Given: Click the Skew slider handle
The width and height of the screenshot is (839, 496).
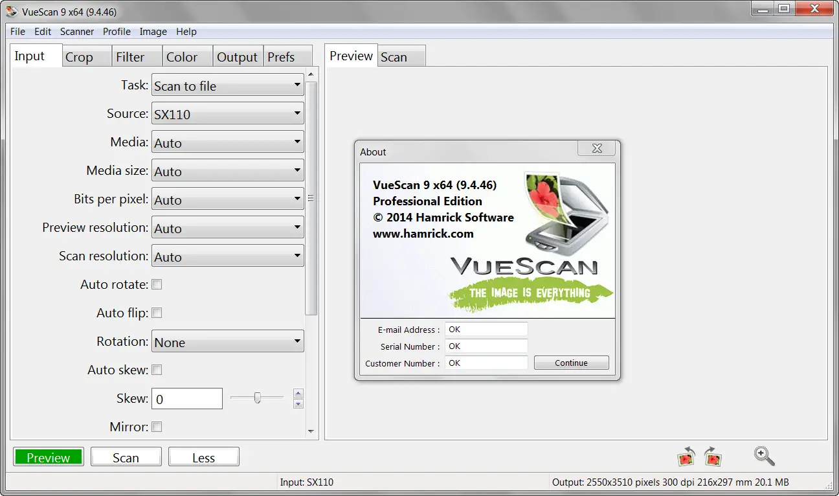Looking at the screenshot, I should [257, 398].
